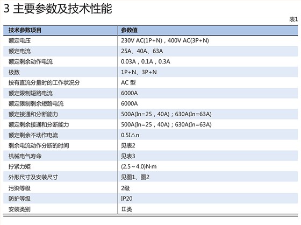The height and width of the screenshot is (225, 301).
Task: Click the AC 型 value cell
Action: [128, 83]
